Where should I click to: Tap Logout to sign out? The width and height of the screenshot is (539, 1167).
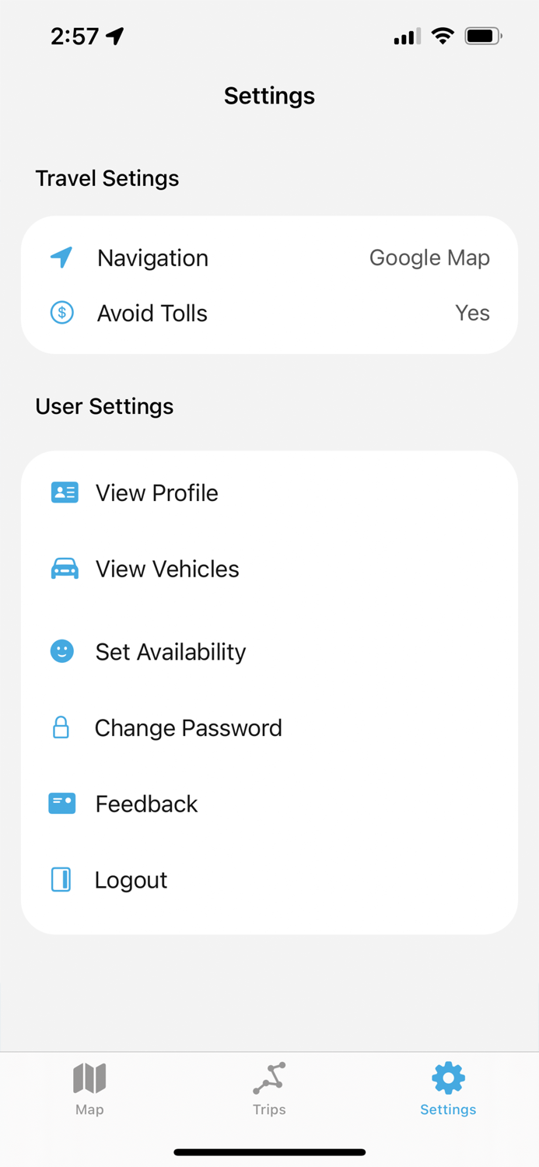coord(131,879)
